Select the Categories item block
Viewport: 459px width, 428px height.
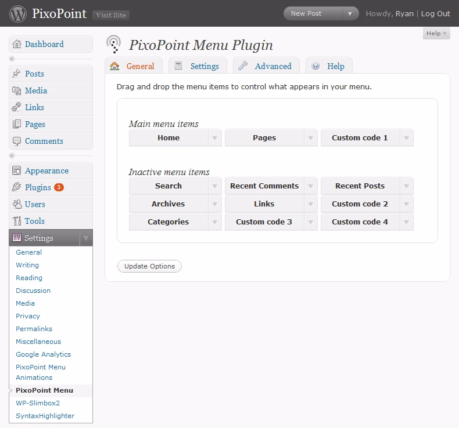coord(175,222)
